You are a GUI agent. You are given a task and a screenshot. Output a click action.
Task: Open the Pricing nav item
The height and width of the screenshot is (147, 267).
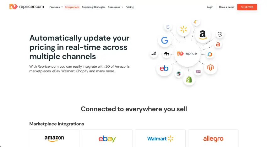pyautogui.click(x=129, y=7)
